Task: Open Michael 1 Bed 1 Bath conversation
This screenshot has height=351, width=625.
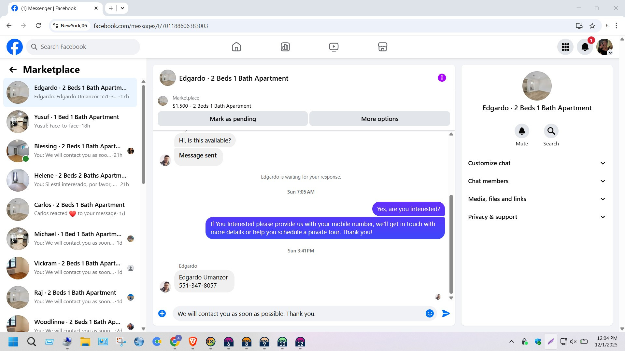Action: tap(70, 239)
